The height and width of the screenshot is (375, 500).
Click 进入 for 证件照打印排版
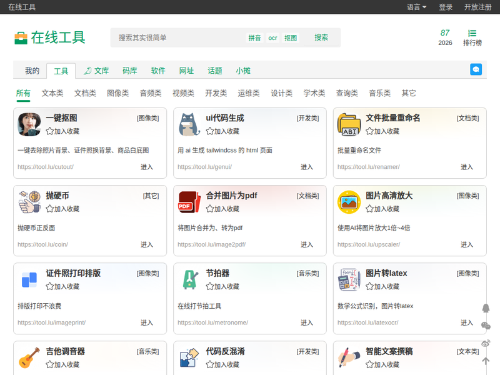click(147, 322)
